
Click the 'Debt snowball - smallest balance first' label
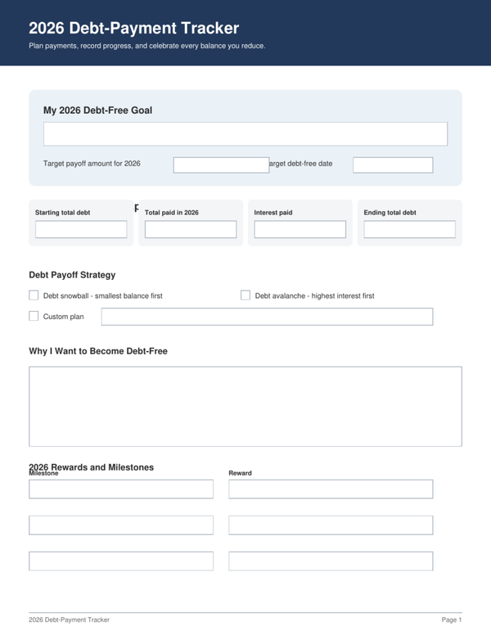pos(103,296)
